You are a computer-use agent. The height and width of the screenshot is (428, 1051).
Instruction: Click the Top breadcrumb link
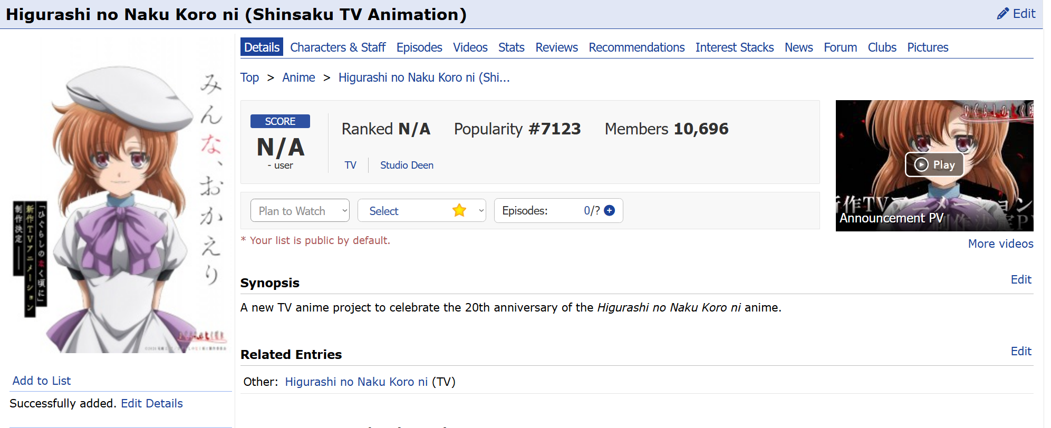coord(250,77)
